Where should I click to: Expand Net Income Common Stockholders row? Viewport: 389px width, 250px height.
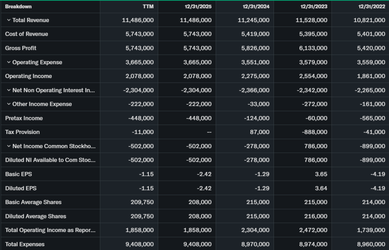click(8, 146)
